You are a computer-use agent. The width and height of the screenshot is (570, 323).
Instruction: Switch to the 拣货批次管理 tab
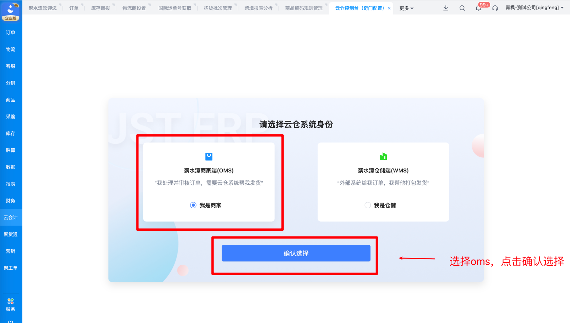click(x=218, y=8)
